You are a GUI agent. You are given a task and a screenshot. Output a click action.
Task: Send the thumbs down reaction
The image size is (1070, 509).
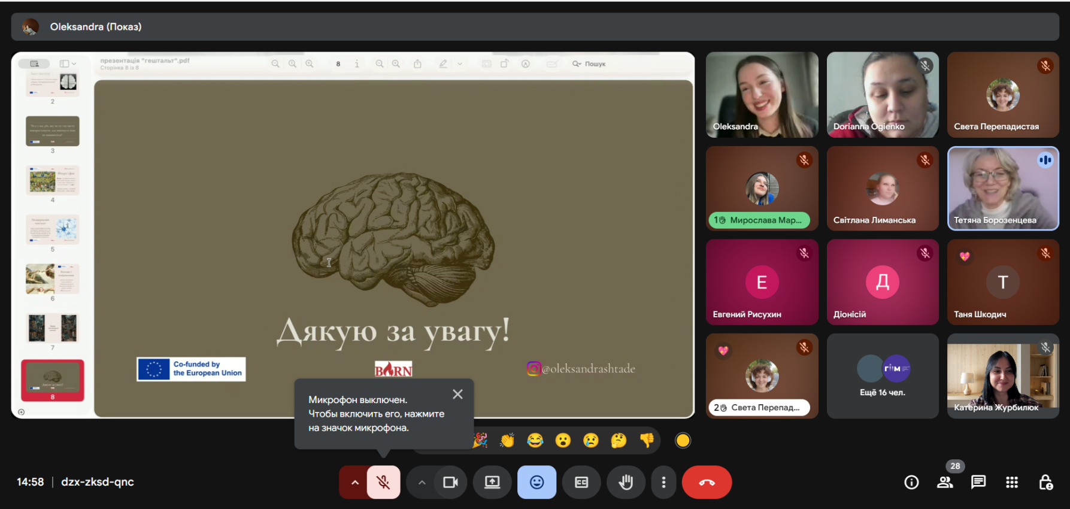[x=647, y=441]
